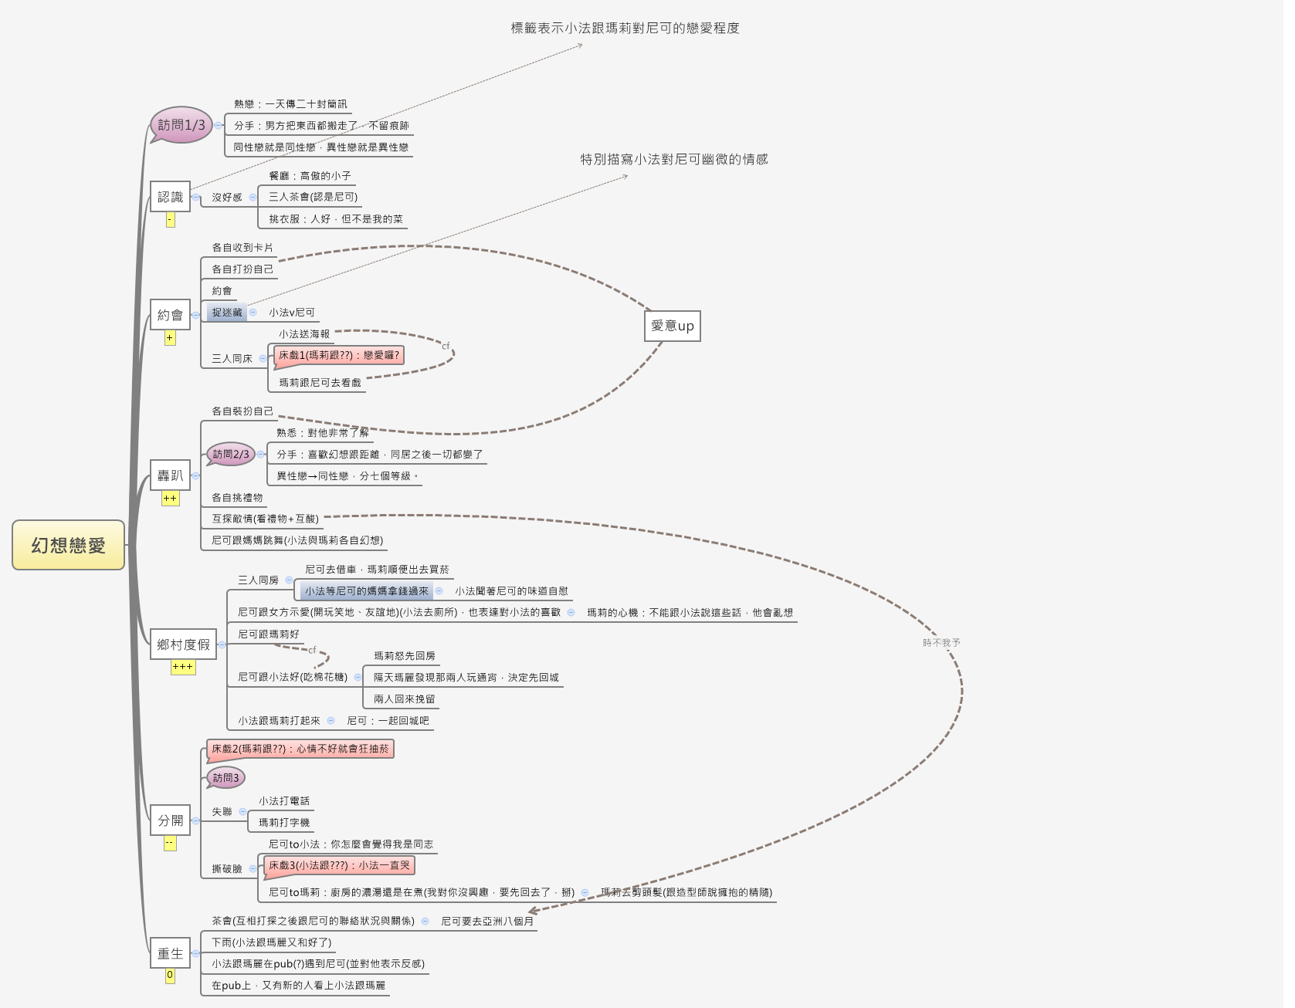
Task: Collapse the 鄉村度假 branch toggle
Action: click(222, 644)
